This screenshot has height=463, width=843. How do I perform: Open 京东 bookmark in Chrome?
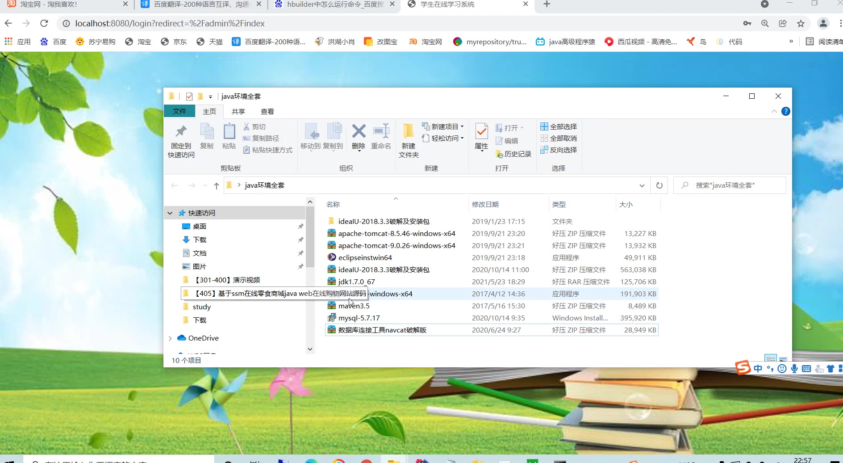tap(174, 42)
